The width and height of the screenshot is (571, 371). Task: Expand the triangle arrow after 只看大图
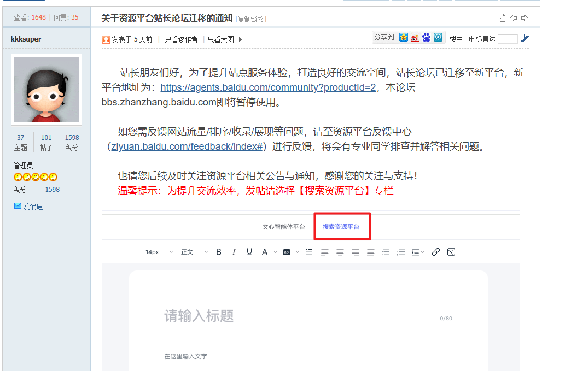tap(240, 40)
